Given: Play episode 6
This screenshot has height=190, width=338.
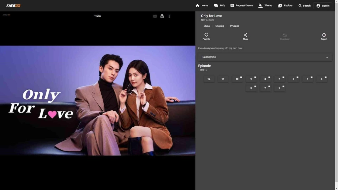Looking at the screenshot, I should [293, 79].
